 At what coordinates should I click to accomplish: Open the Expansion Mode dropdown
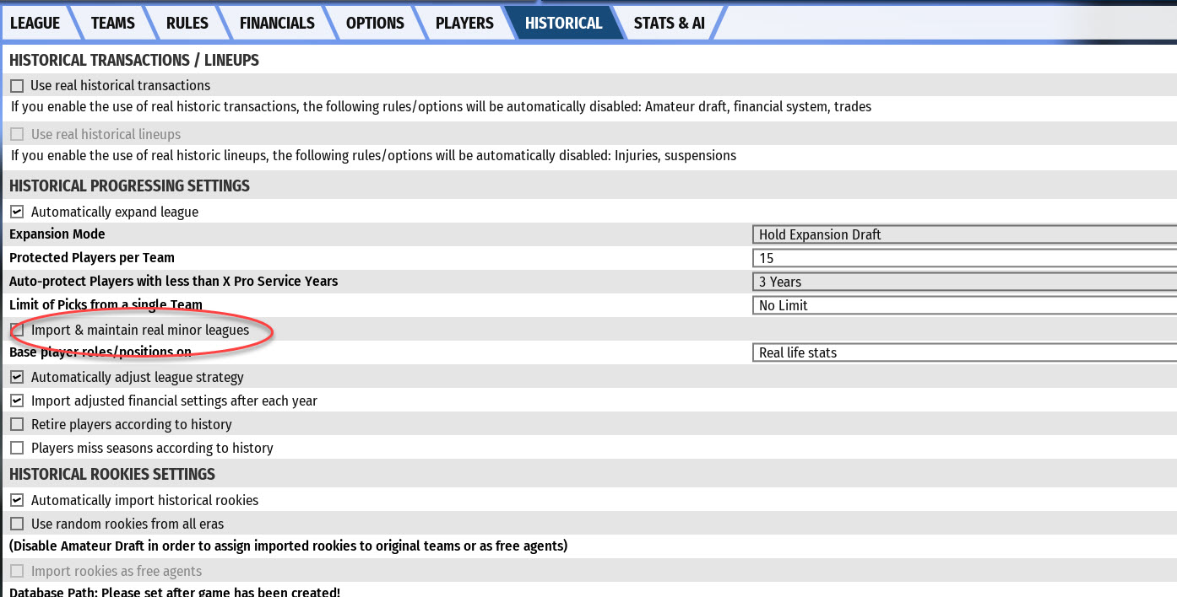(963, 234)
